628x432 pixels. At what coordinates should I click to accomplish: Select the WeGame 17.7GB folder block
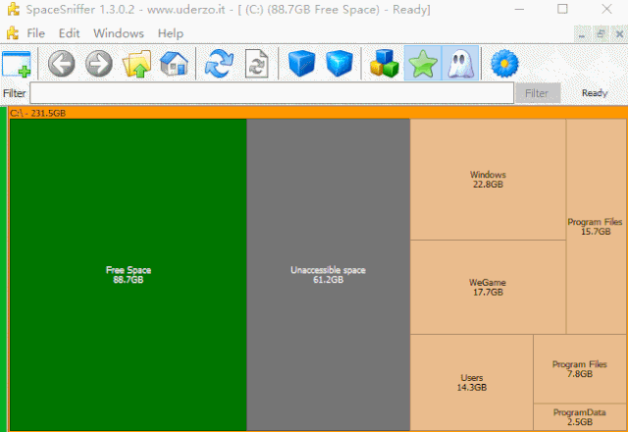pos(487,287)
